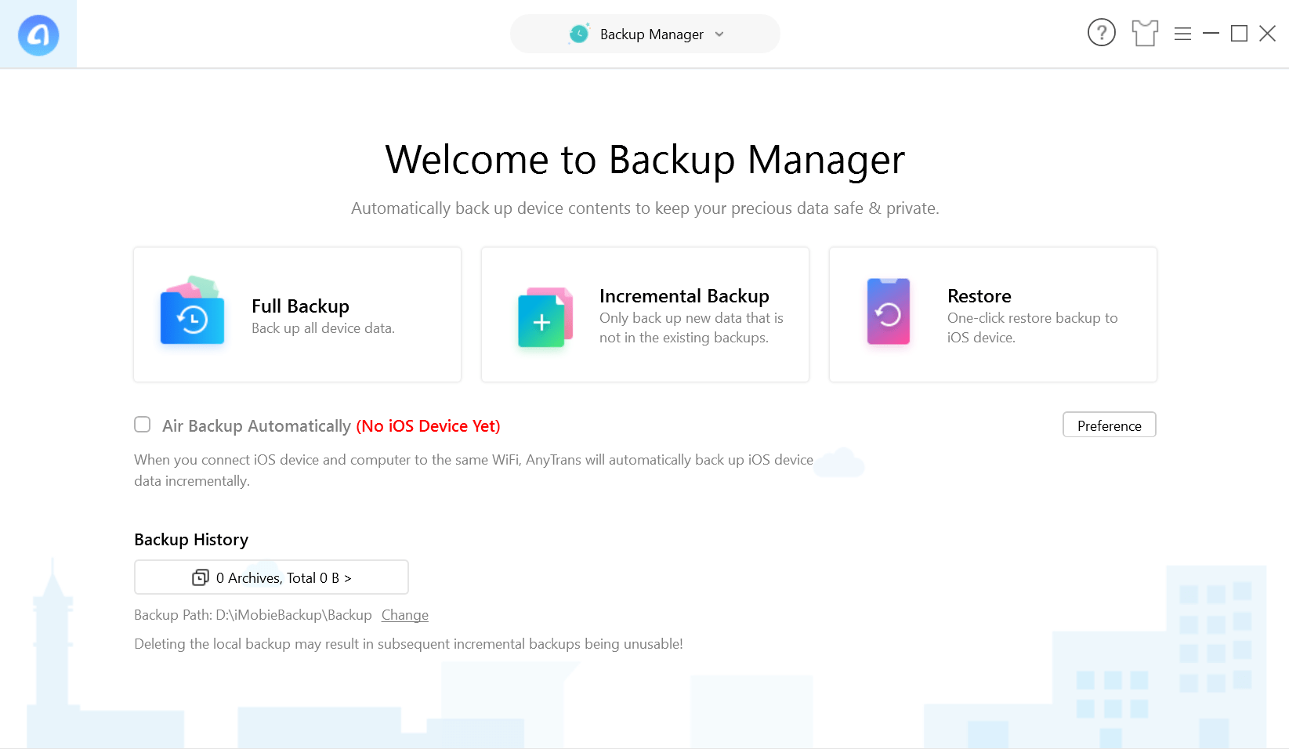This screenshot has width=1289, height=749.
Task: Click the Backup Manager clock icon
Action: (x=579, y=34)
